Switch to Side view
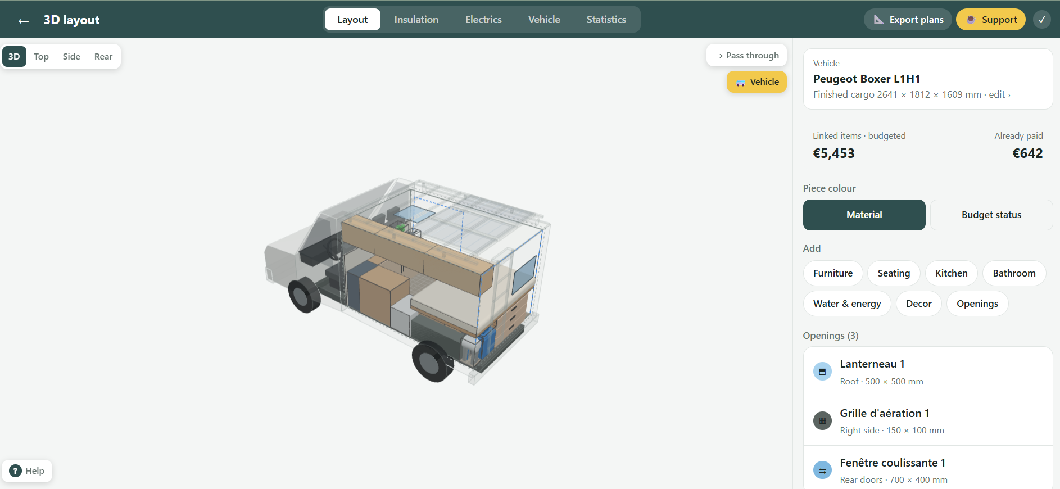 click(71, 57)
